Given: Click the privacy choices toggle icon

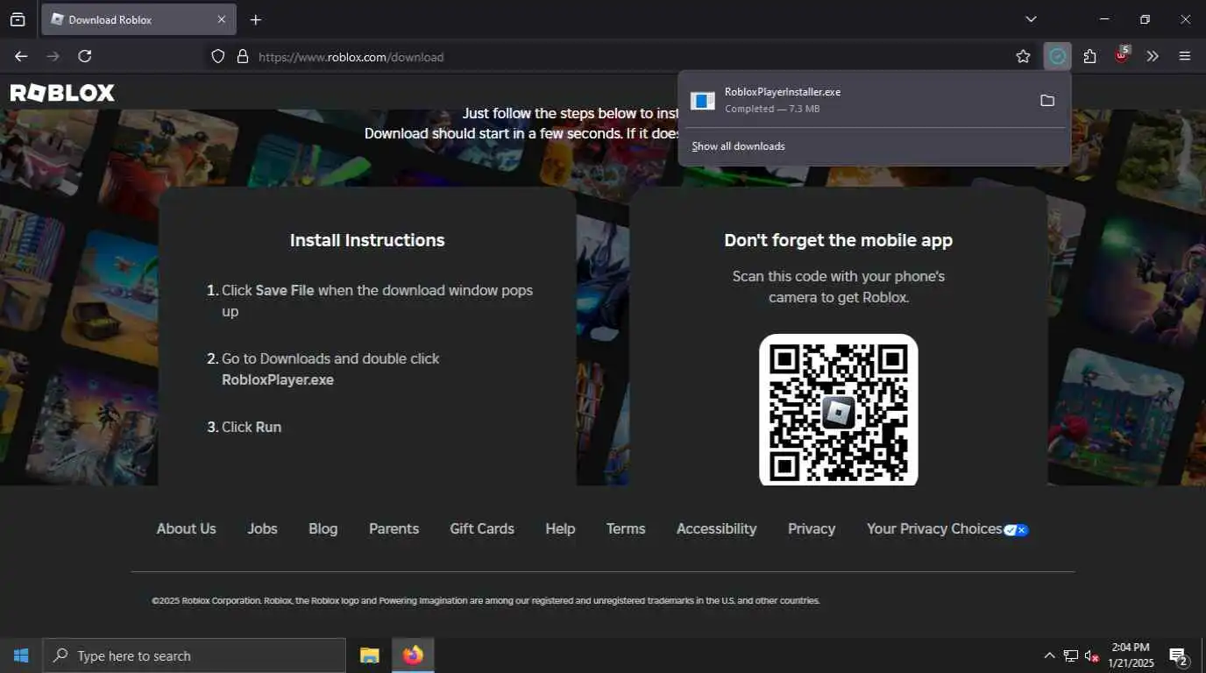Looking at the screenshot, I should pyautogui.click(x=1017, y=530).
